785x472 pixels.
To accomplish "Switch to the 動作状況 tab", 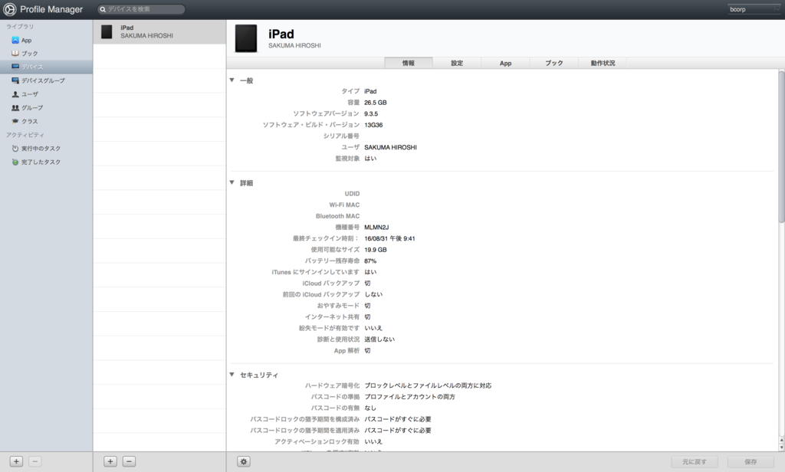I will pos(603,63).
